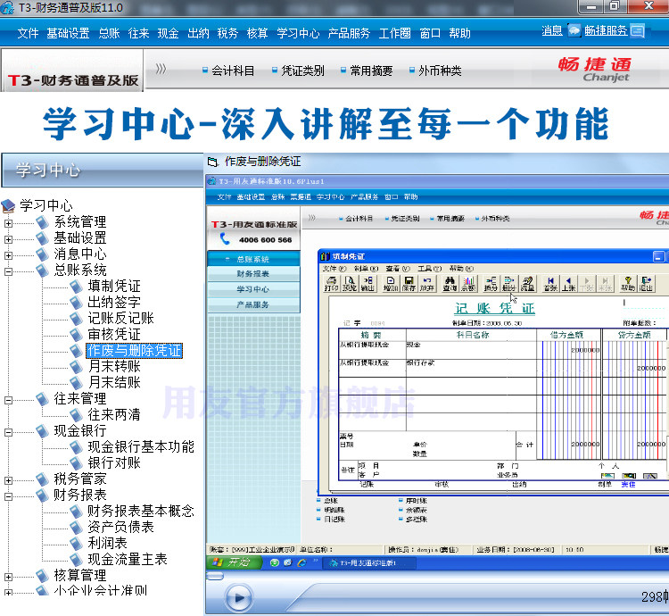669x616 pixels.
Task: Click the phone icon beside 4006 600 566
Action: [225, 239]
